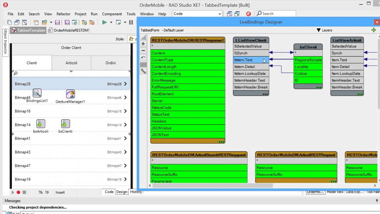Click the Search box in the title toolbar
This screenshot has height=214, width=380.
pos(276,14)
